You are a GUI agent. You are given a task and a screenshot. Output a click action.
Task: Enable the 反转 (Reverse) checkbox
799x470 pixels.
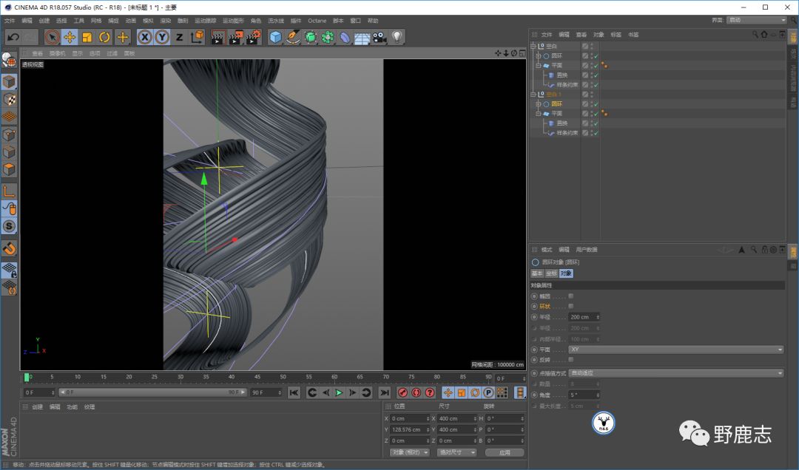[x=570, y=359]
